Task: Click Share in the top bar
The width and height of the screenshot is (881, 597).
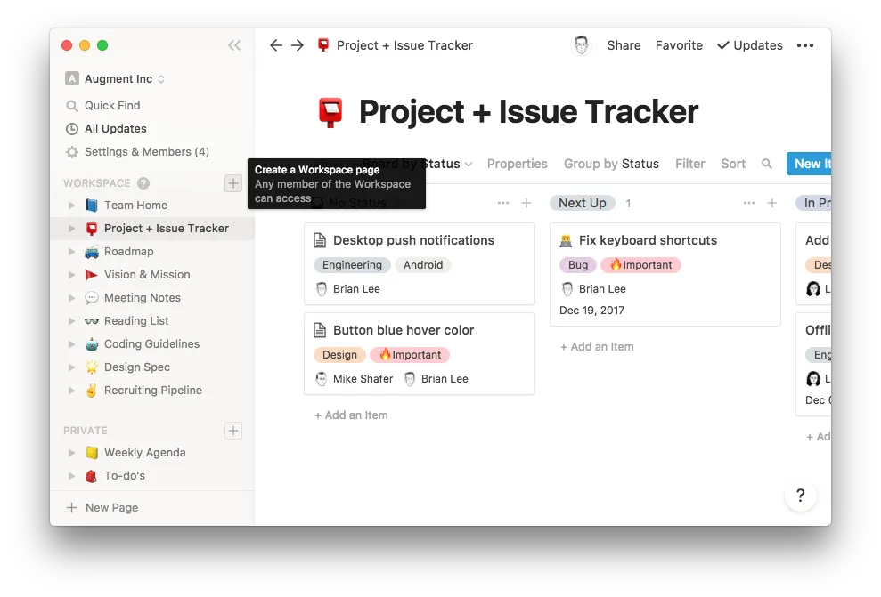Action: (624, 45)
